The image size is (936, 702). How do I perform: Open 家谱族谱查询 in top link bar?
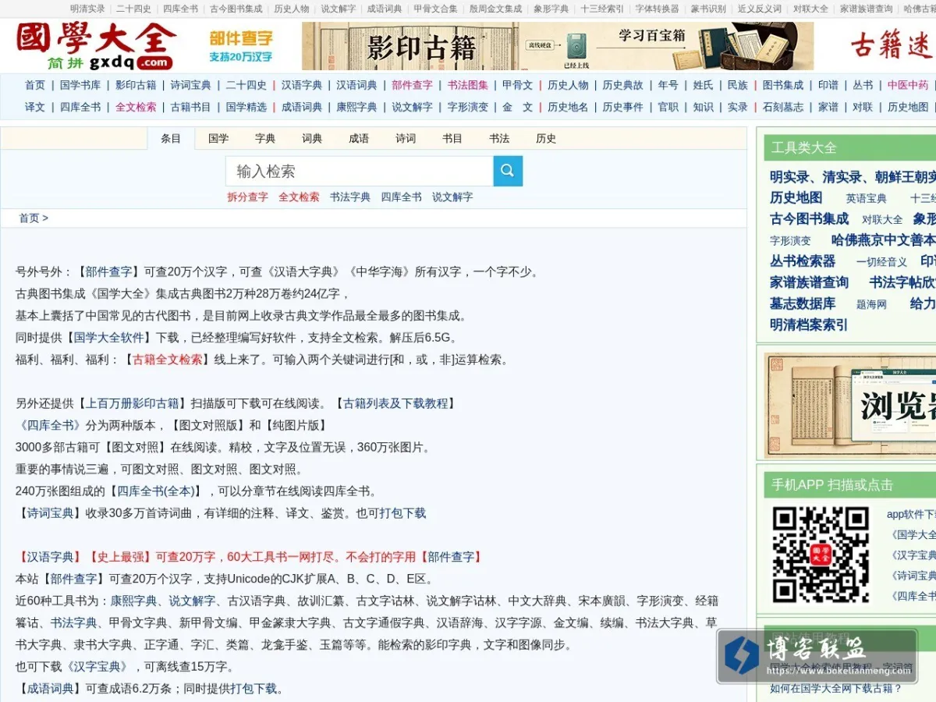click(866, 9)
